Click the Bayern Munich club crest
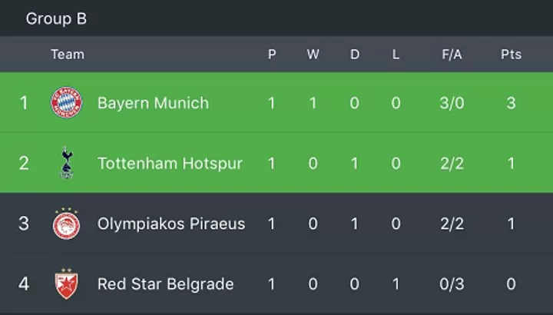The image size is (553, 315). pos(66,102)
